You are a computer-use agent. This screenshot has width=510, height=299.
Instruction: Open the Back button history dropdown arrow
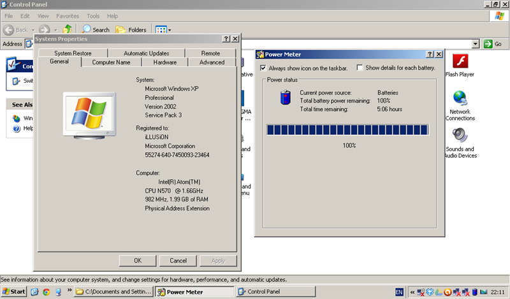(33, 30)
